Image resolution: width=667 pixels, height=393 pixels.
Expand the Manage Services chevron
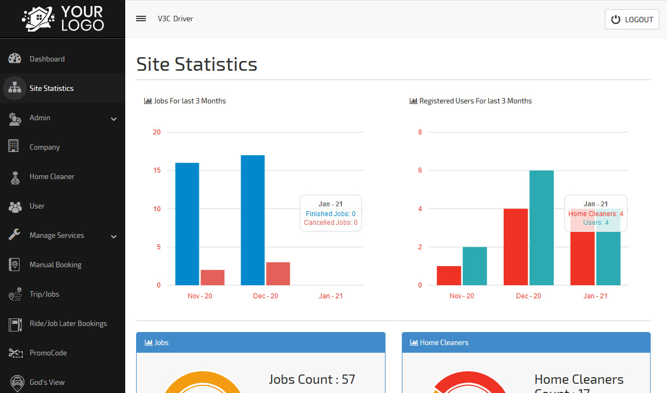(114, 236)
